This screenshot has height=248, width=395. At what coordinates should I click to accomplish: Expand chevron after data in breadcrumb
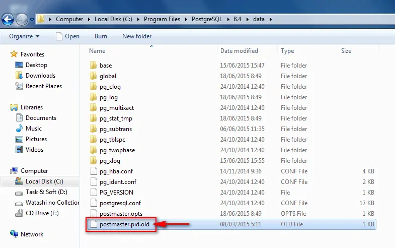[271, 20]
